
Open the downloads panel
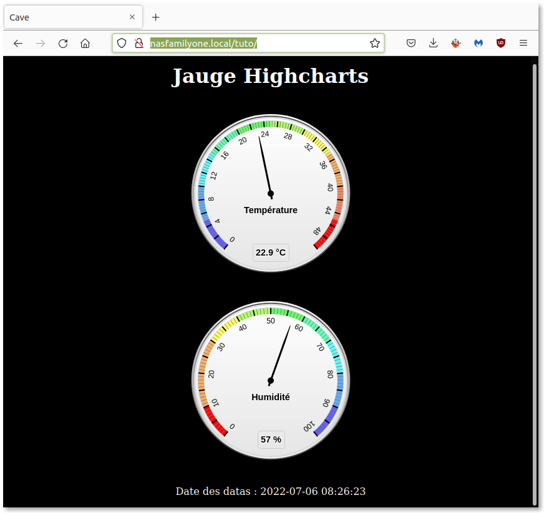434,43
